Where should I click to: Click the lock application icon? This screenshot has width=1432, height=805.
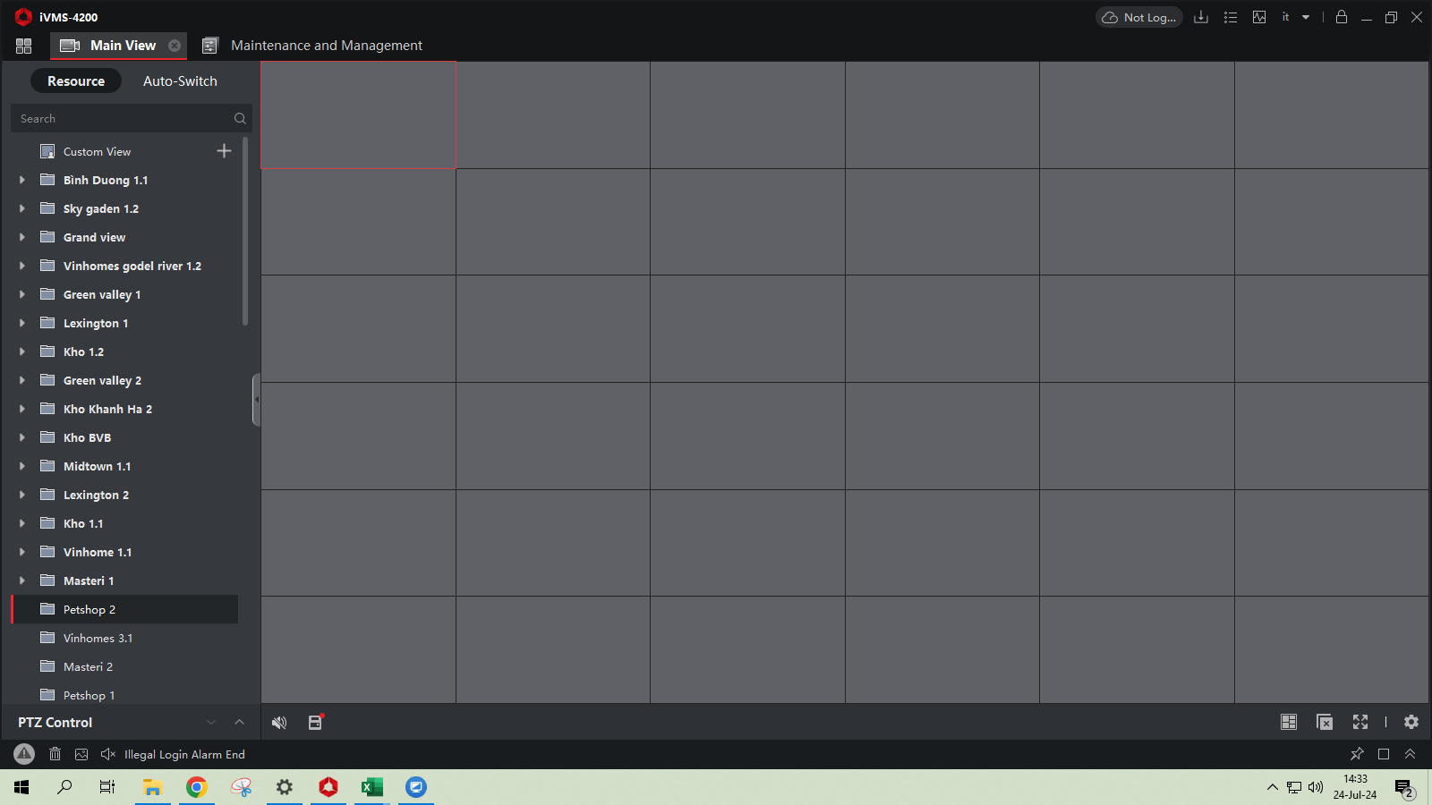1341,17
